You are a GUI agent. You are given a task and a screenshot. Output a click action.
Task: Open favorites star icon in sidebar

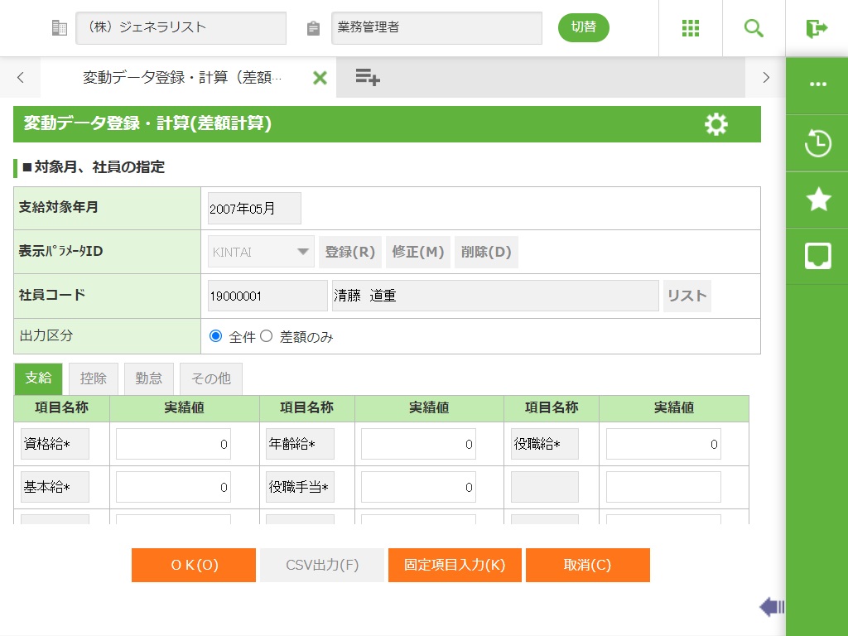point(817,200)
